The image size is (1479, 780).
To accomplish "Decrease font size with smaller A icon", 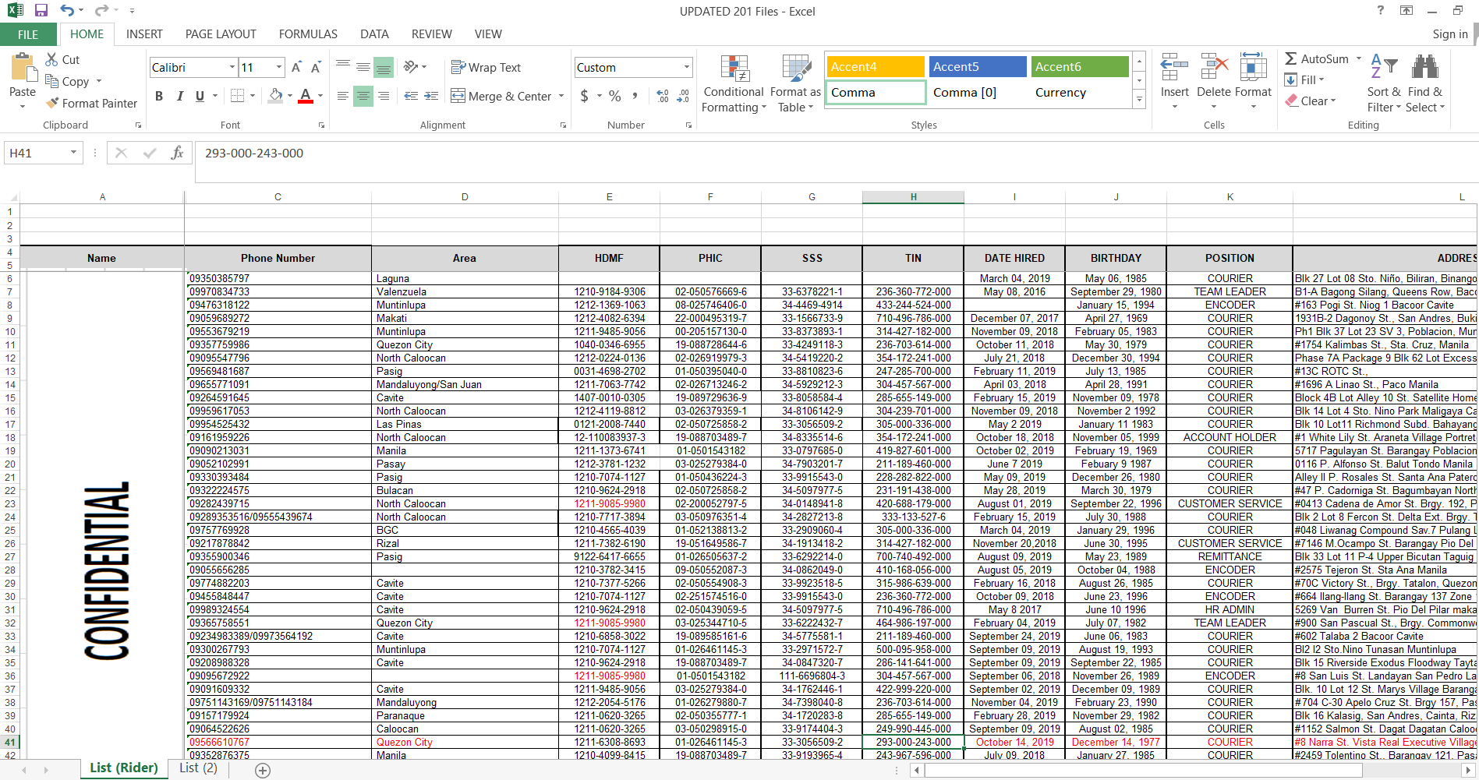I will pyautogui.click(x=316, y=68).
